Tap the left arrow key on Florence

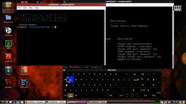pyautogui.click(x=143, y=85)
